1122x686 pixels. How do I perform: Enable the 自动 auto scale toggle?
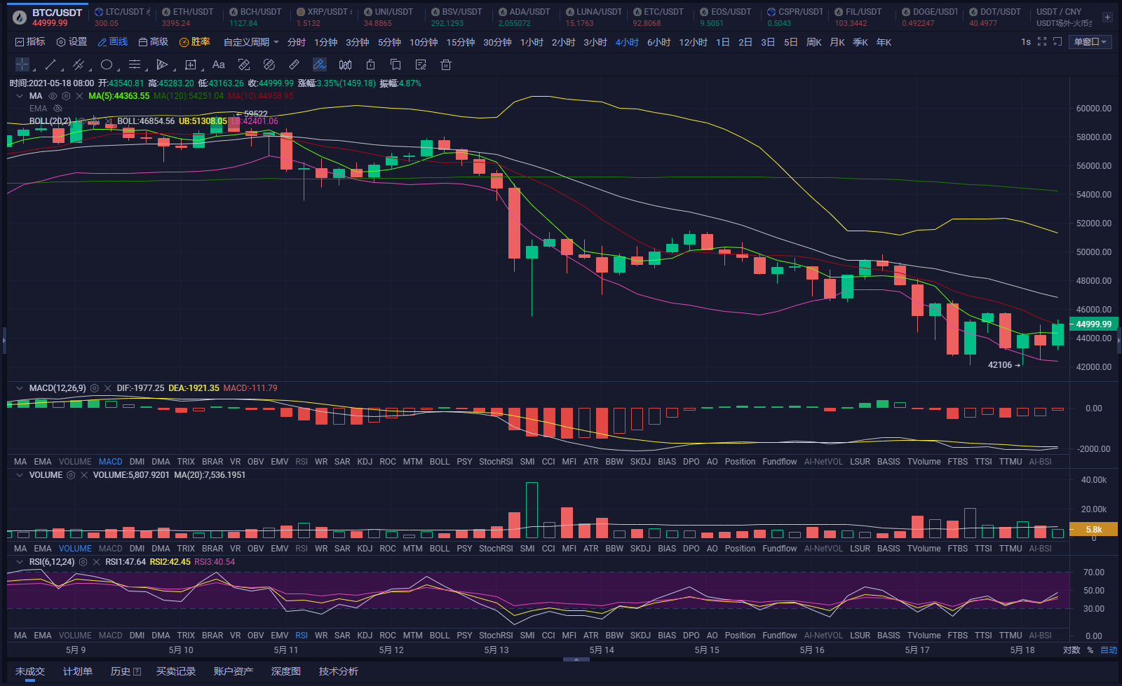coord(1109,650)
